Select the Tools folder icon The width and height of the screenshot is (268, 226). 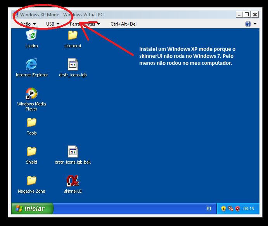tap(32, 122)
